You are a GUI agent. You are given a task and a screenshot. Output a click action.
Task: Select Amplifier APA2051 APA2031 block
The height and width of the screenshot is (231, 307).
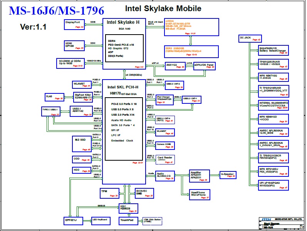pos(199,176)
